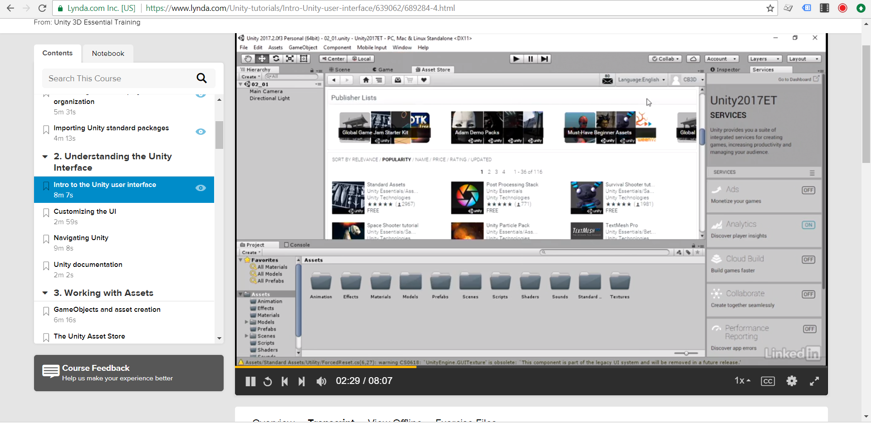Open the 1x playback speed menu

(743, 380)
